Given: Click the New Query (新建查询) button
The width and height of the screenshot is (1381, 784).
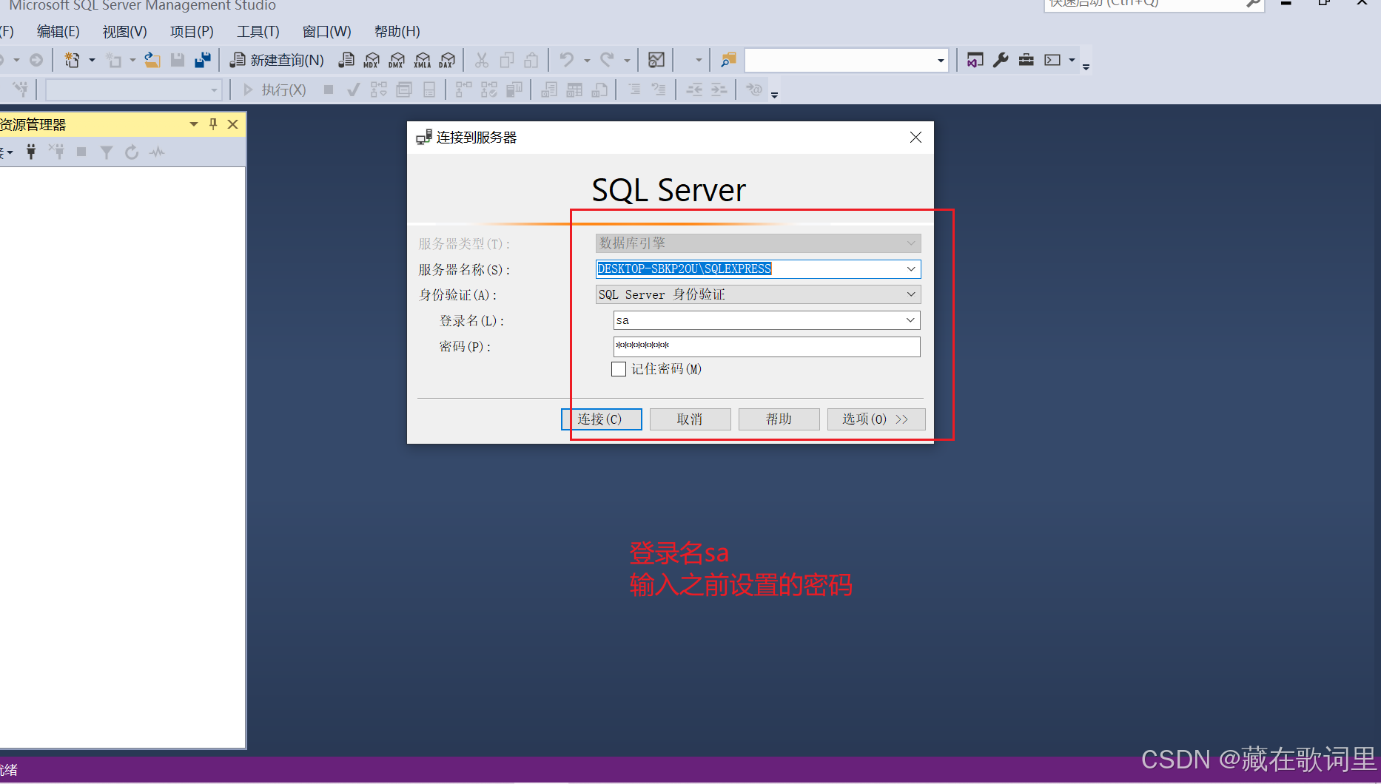Looking at the screenshot, I should 278,60.
